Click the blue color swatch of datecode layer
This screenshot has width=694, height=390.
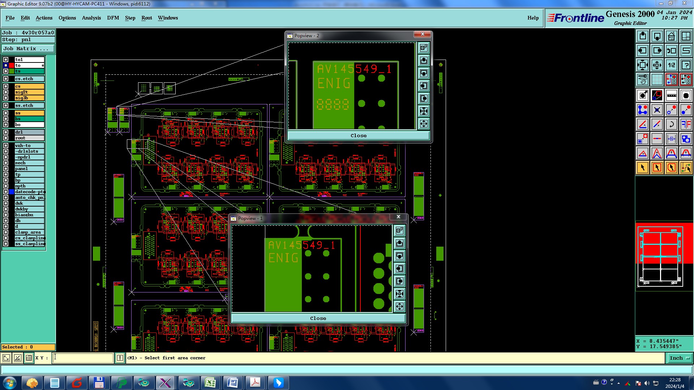(12, 192)
